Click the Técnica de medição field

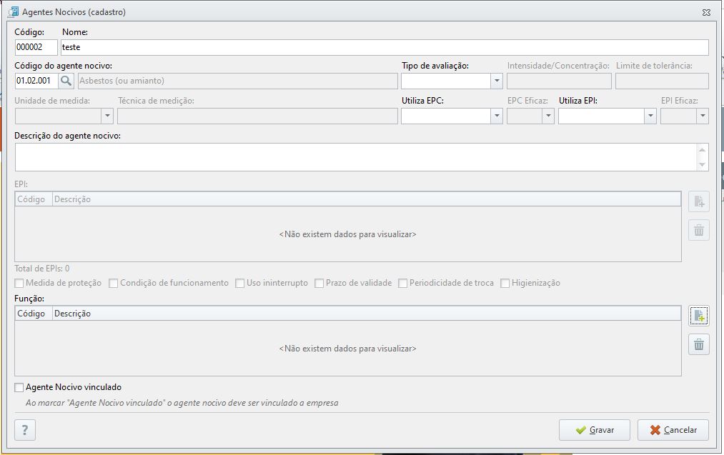click(257, 116)
